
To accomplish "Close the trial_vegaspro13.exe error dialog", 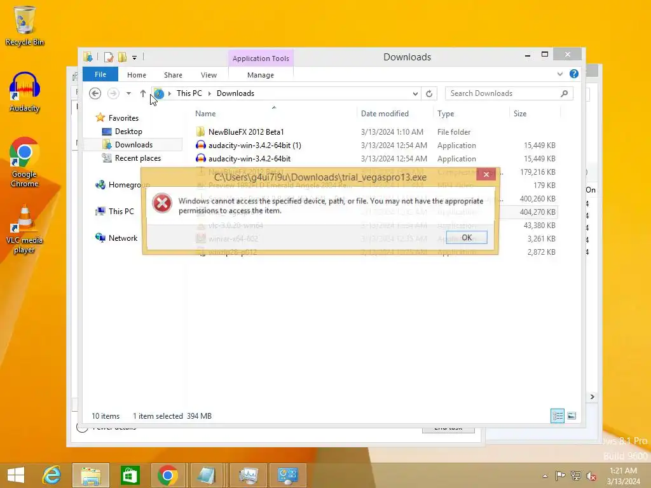I will tap(486, 174).
